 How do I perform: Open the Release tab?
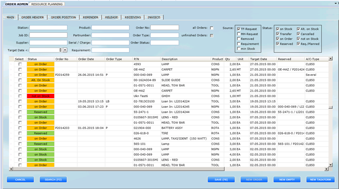coord(111,17)
